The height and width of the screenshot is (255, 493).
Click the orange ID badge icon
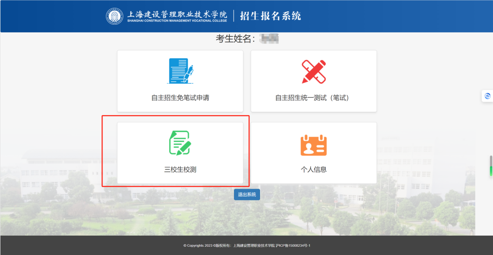tap(314, 145)
